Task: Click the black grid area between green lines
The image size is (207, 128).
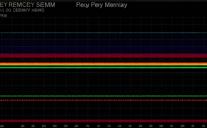Action: (x=103, y=81)
